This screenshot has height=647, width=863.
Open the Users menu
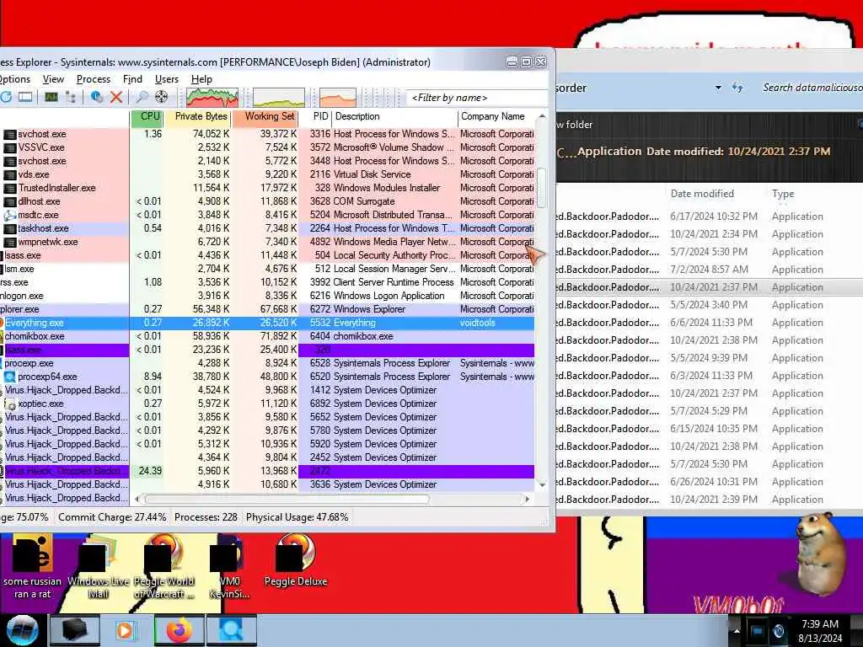pos(166,79)
